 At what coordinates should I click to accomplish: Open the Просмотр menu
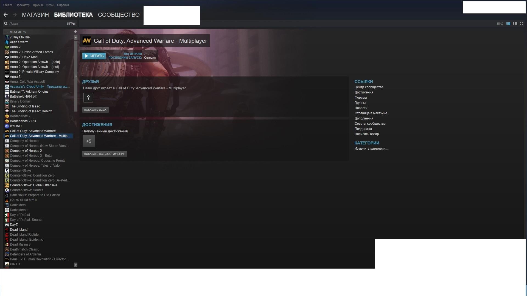(23, 5)
